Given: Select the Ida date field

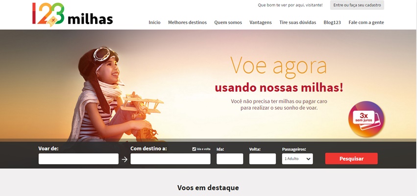Looking at the screenshot, I should pyautogui.click(x=230, y=159).
